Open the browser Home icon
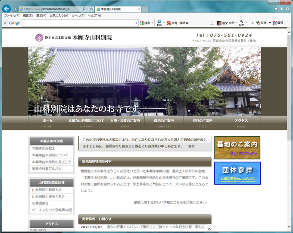 point(276,9)
